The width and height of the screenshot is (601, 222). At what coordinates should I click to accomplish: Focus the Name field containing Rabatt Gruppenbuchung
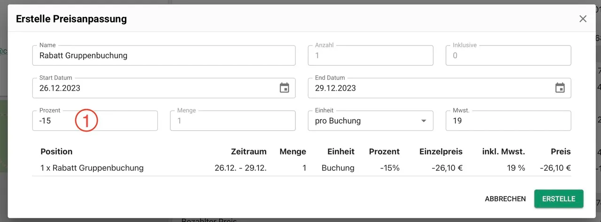coord(164,55)
